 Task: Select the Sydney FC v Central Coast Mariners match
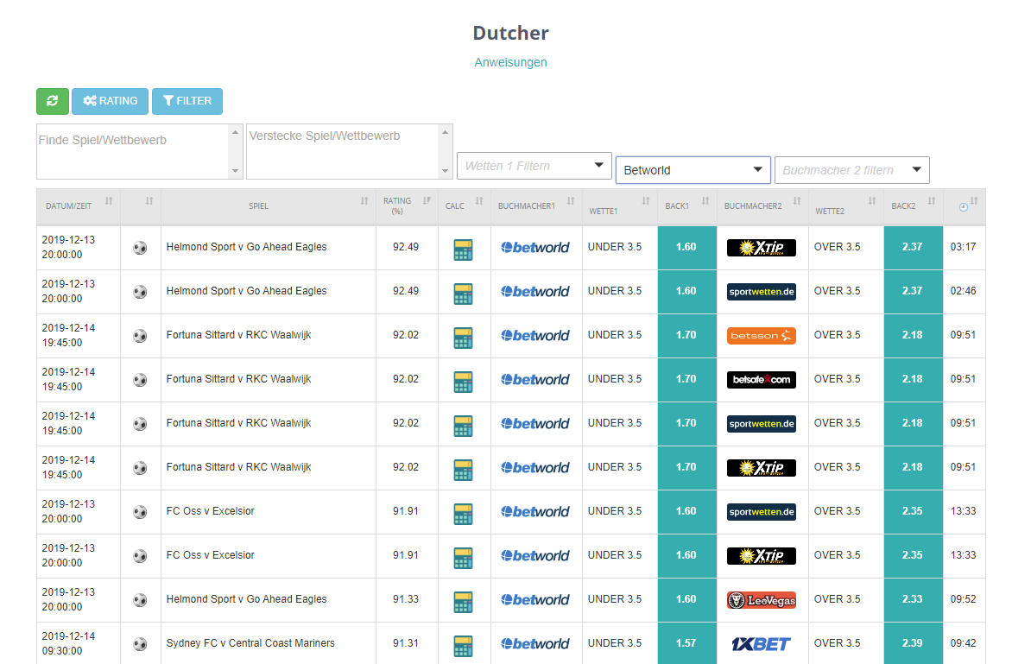pyautogui.click(x=250, y=643)
